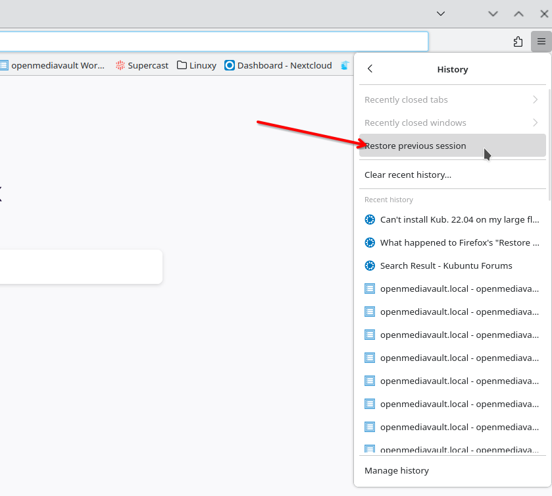Viewport: 552px width, 496px height.
Task: Click the Kubuntu favicon beside Search Result entry
Action: tap(370, 265)
